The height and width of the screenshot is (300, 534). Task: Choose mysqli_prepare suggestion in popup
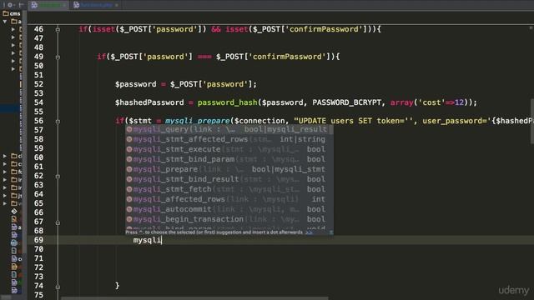point(227,169)
